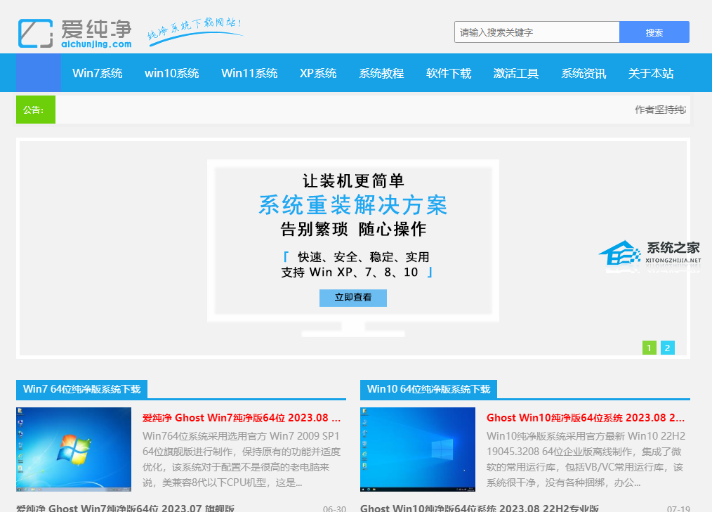This screenshot has height=512, width=712.
Task: Open the 关于本站 menu item
Action: [x=651, y=73]
